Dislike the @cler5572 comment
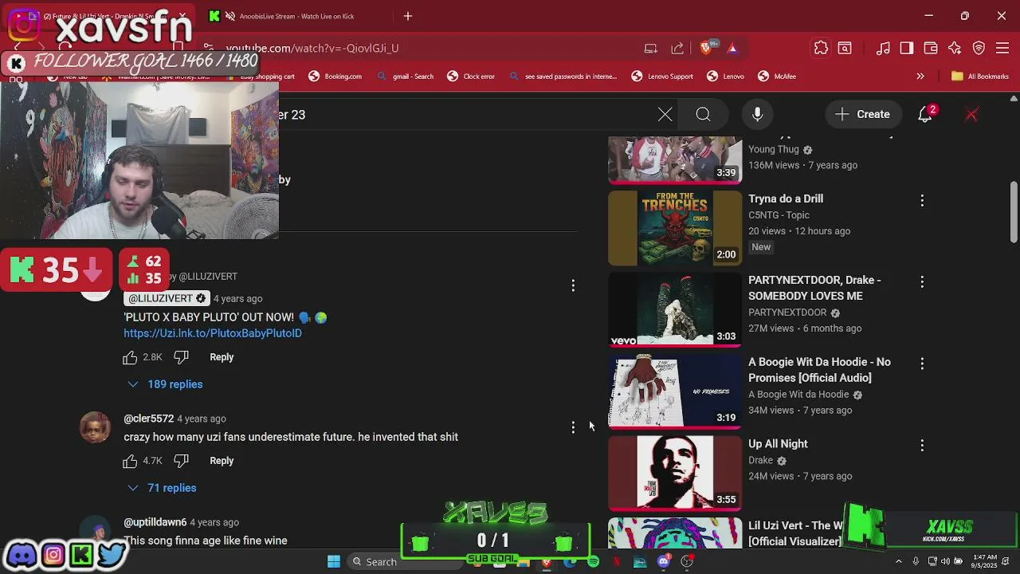 (x=181, y=461)
